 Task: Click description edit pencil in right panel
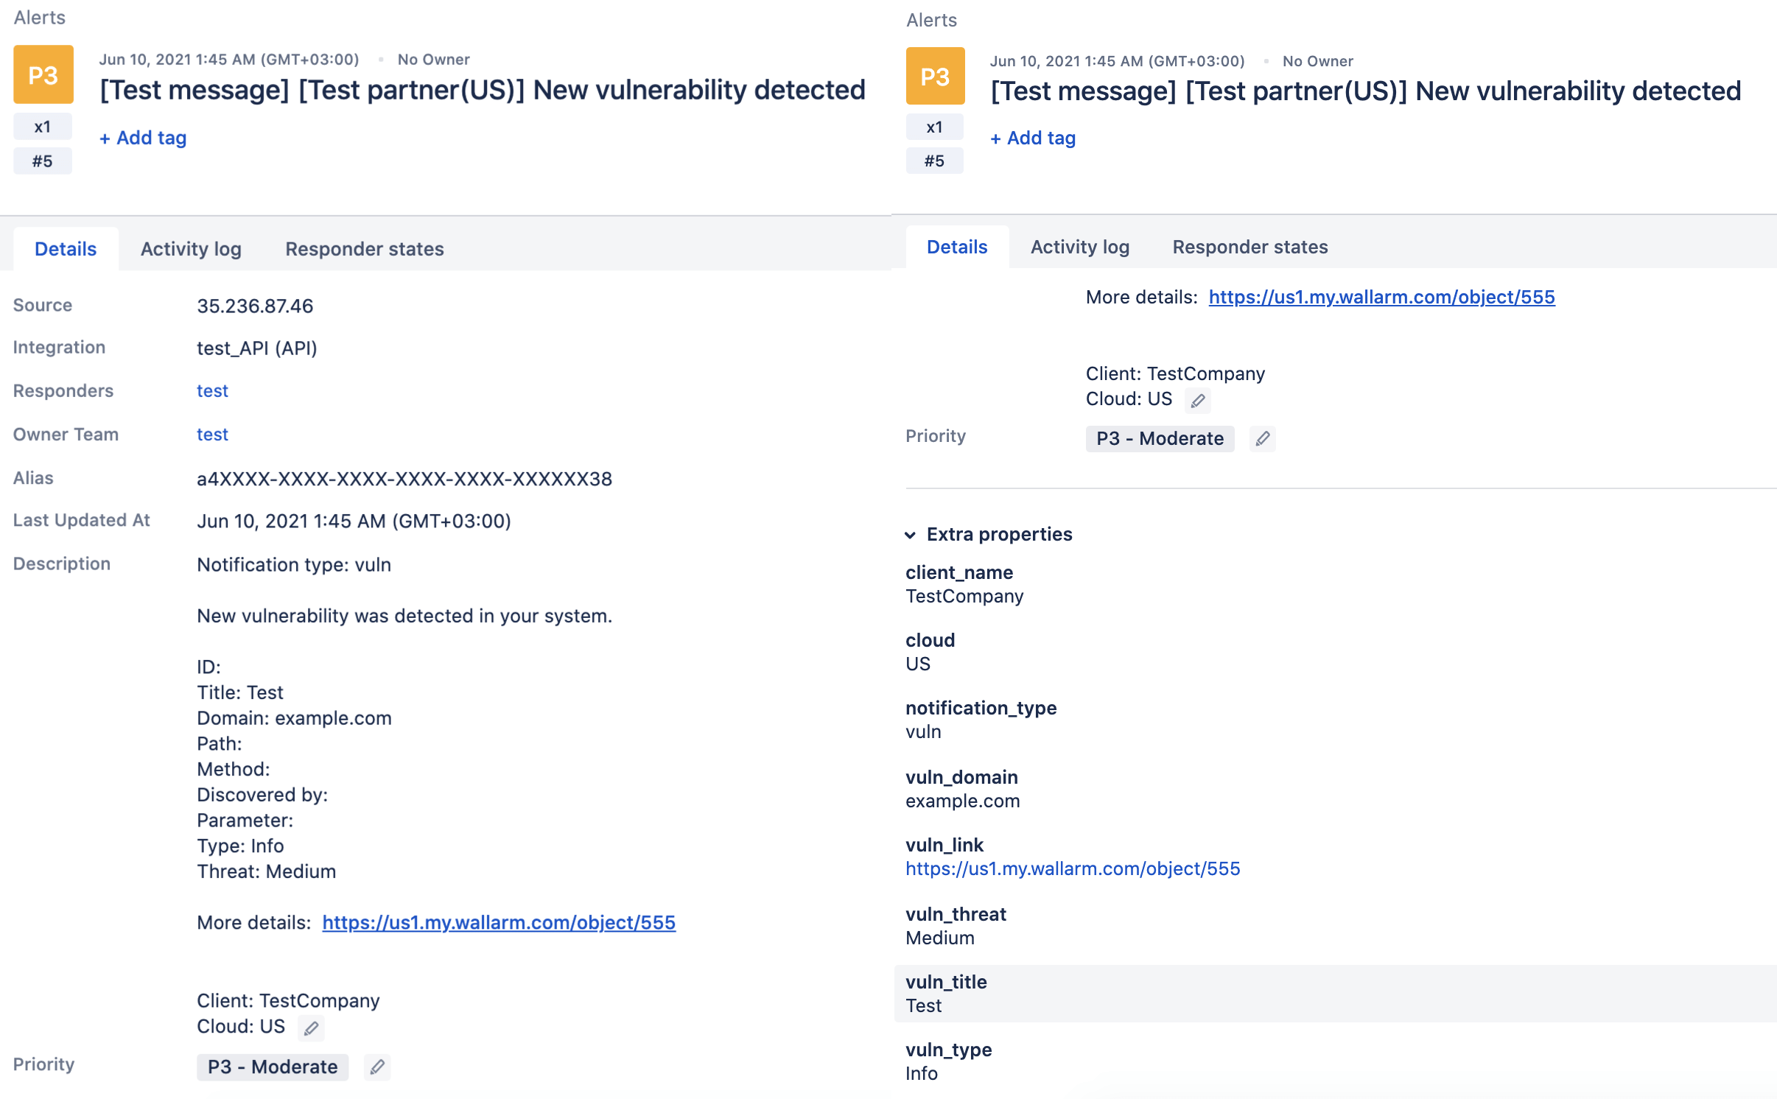click(1198, 400)
